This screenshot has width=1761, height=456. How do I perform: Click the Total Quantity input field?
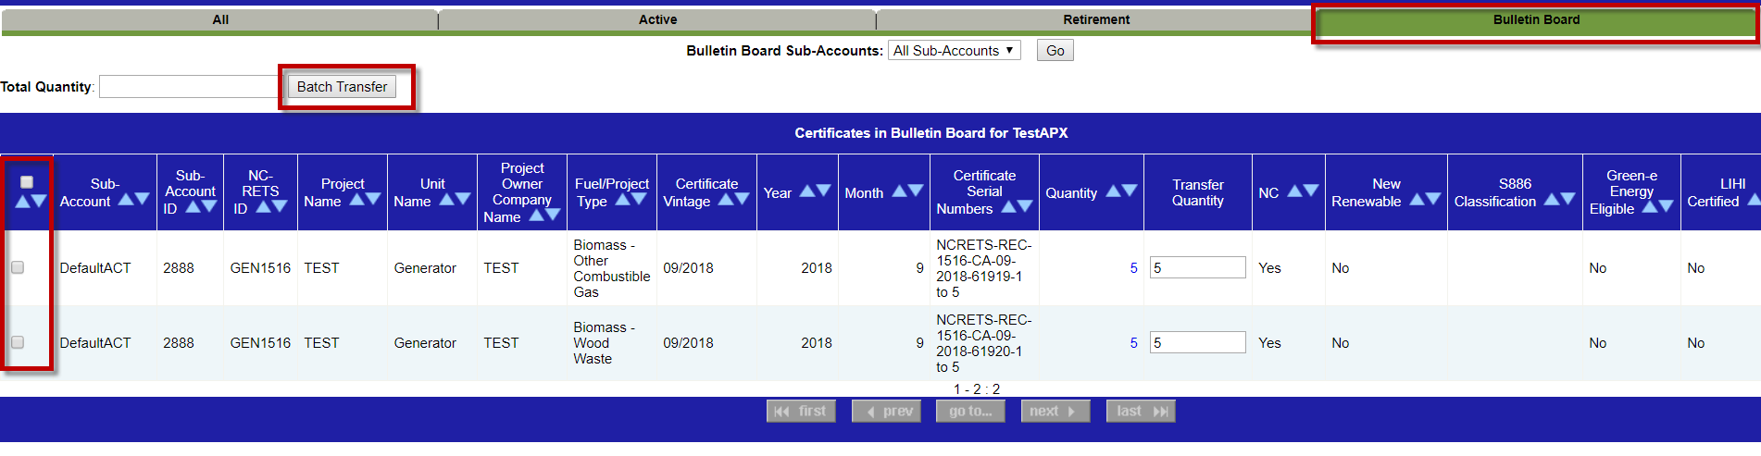pyautogui.click(x=190, y=87)
